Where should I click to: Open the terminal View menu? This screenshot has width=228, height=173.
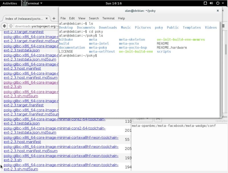(x=82, y=18)
